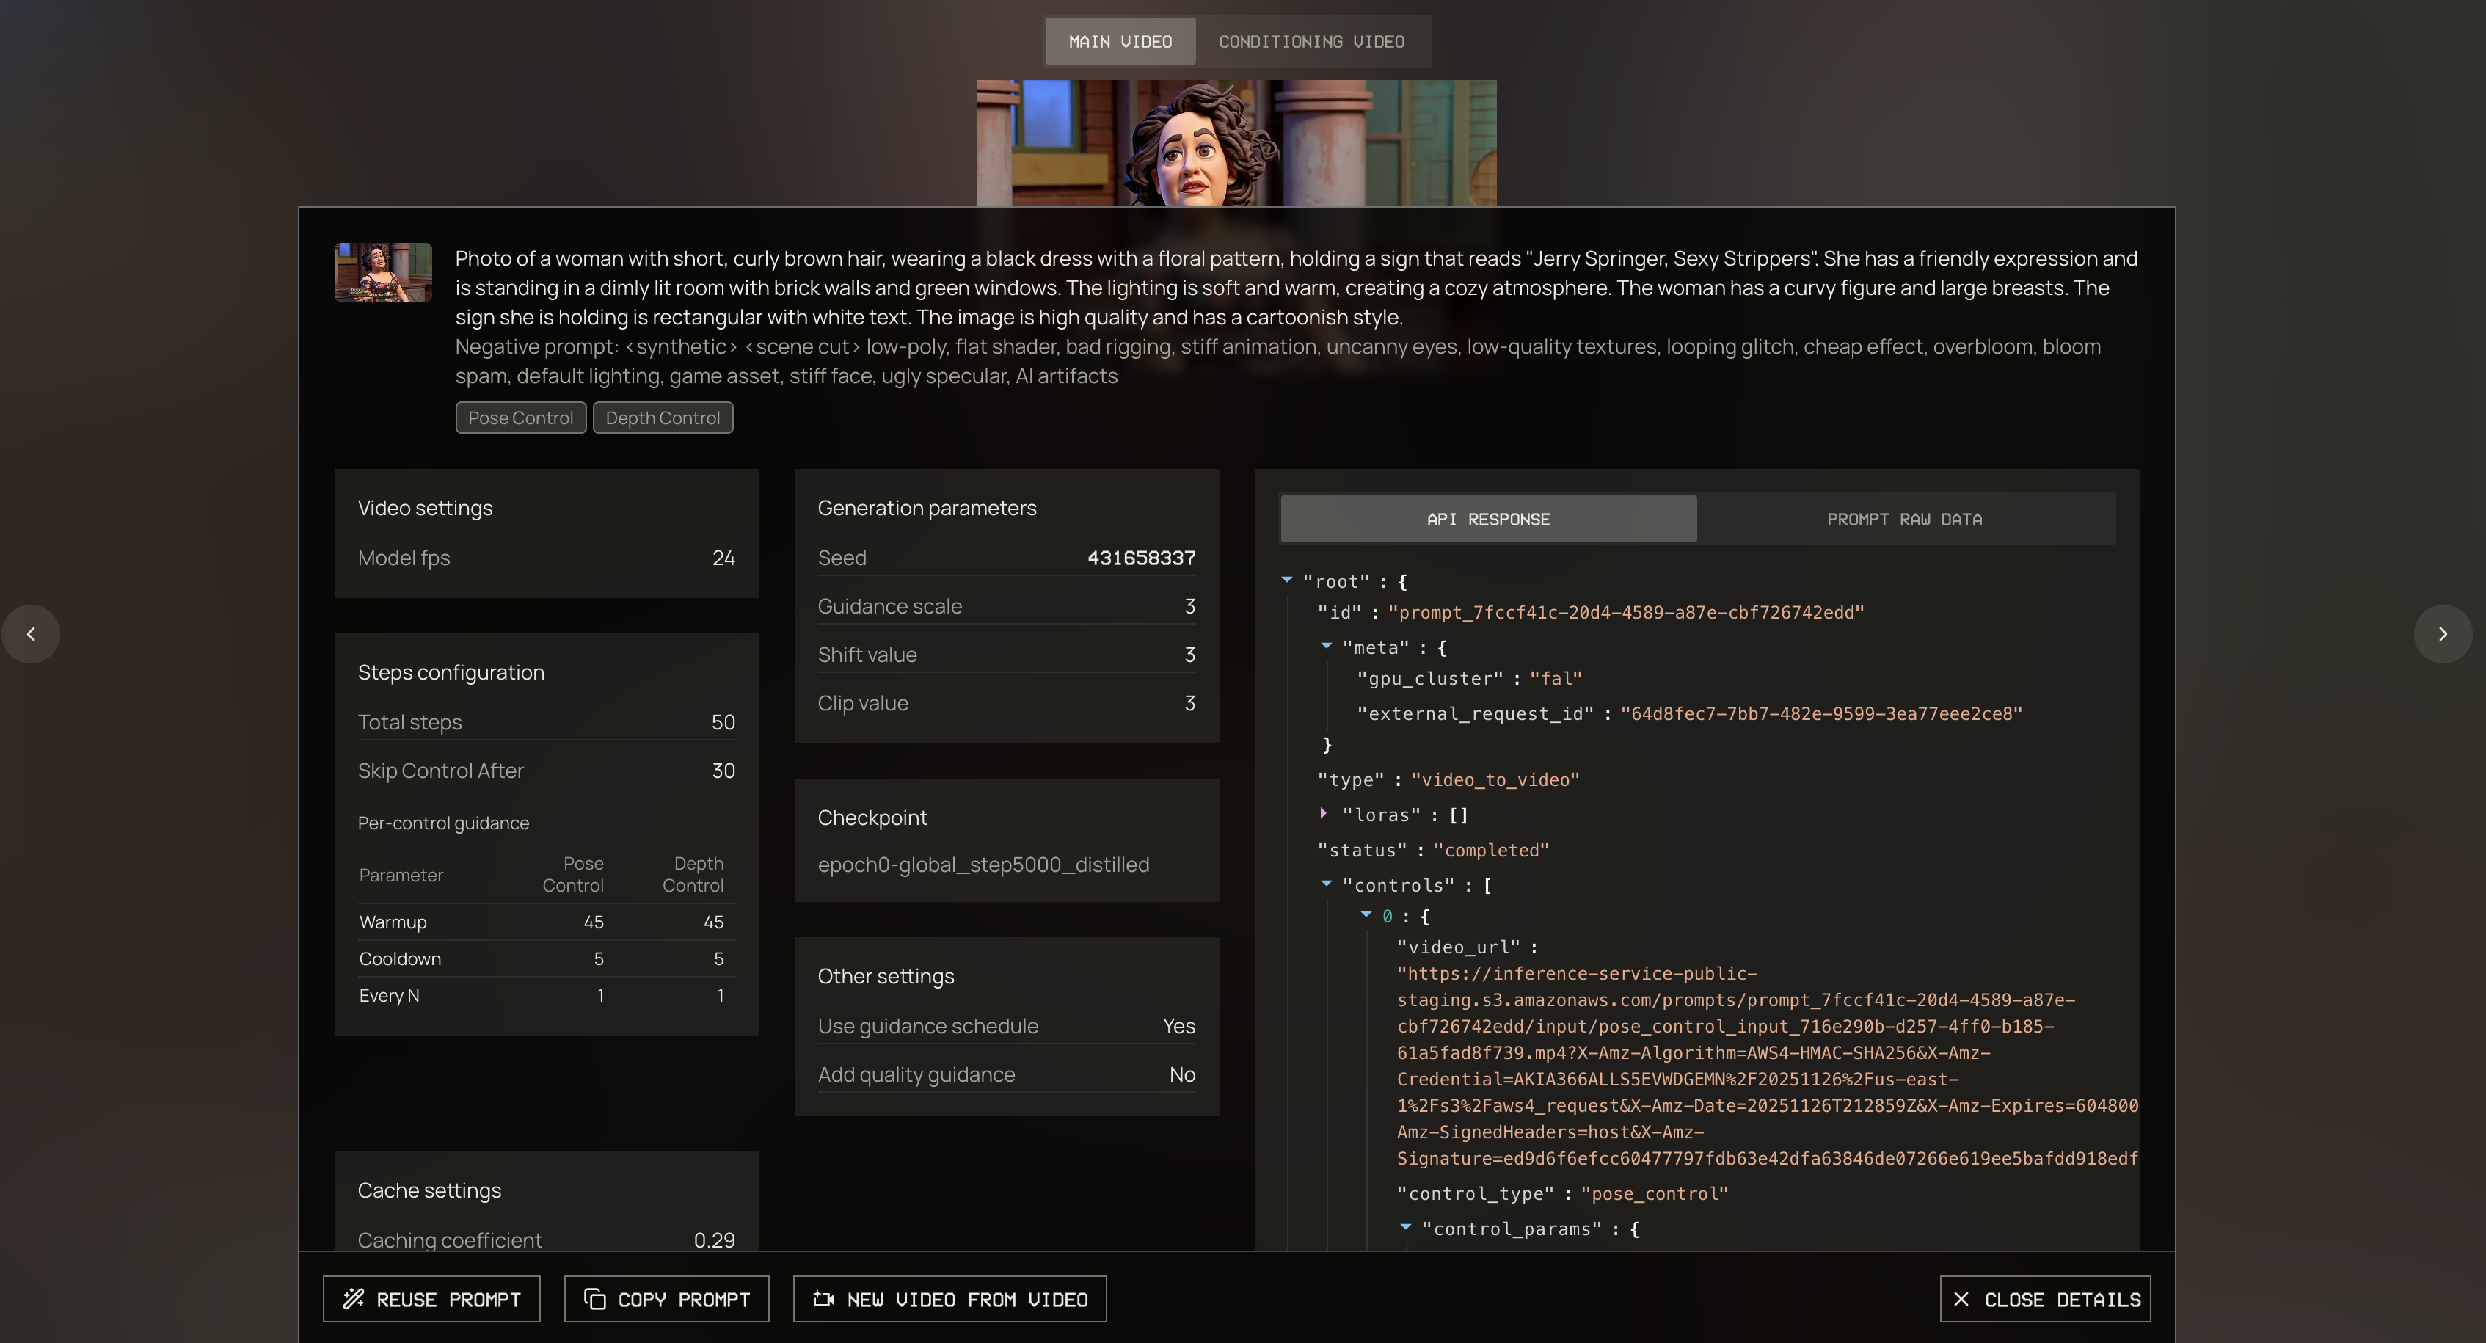Image resolution: width=2486 pixels, height=1343 pixels.
Task: Click the copy icon inside Copy Prompt button
Action: pyautogui.click(x=594, y=1298)
